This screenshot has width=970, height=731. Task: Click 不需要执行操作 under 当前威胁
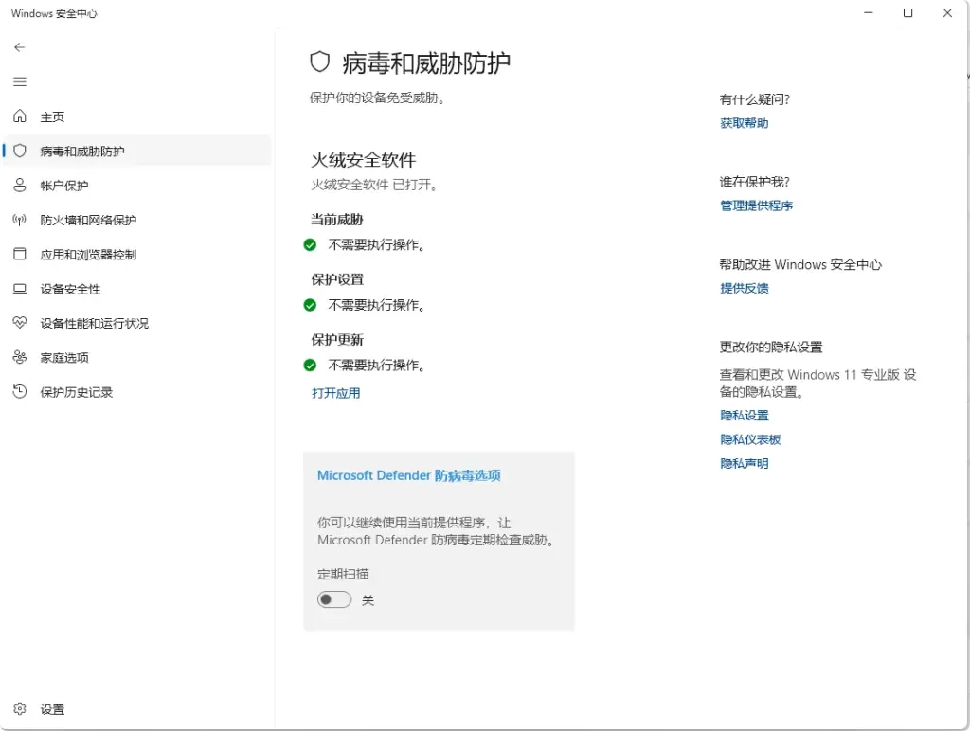tap(377, 245)
